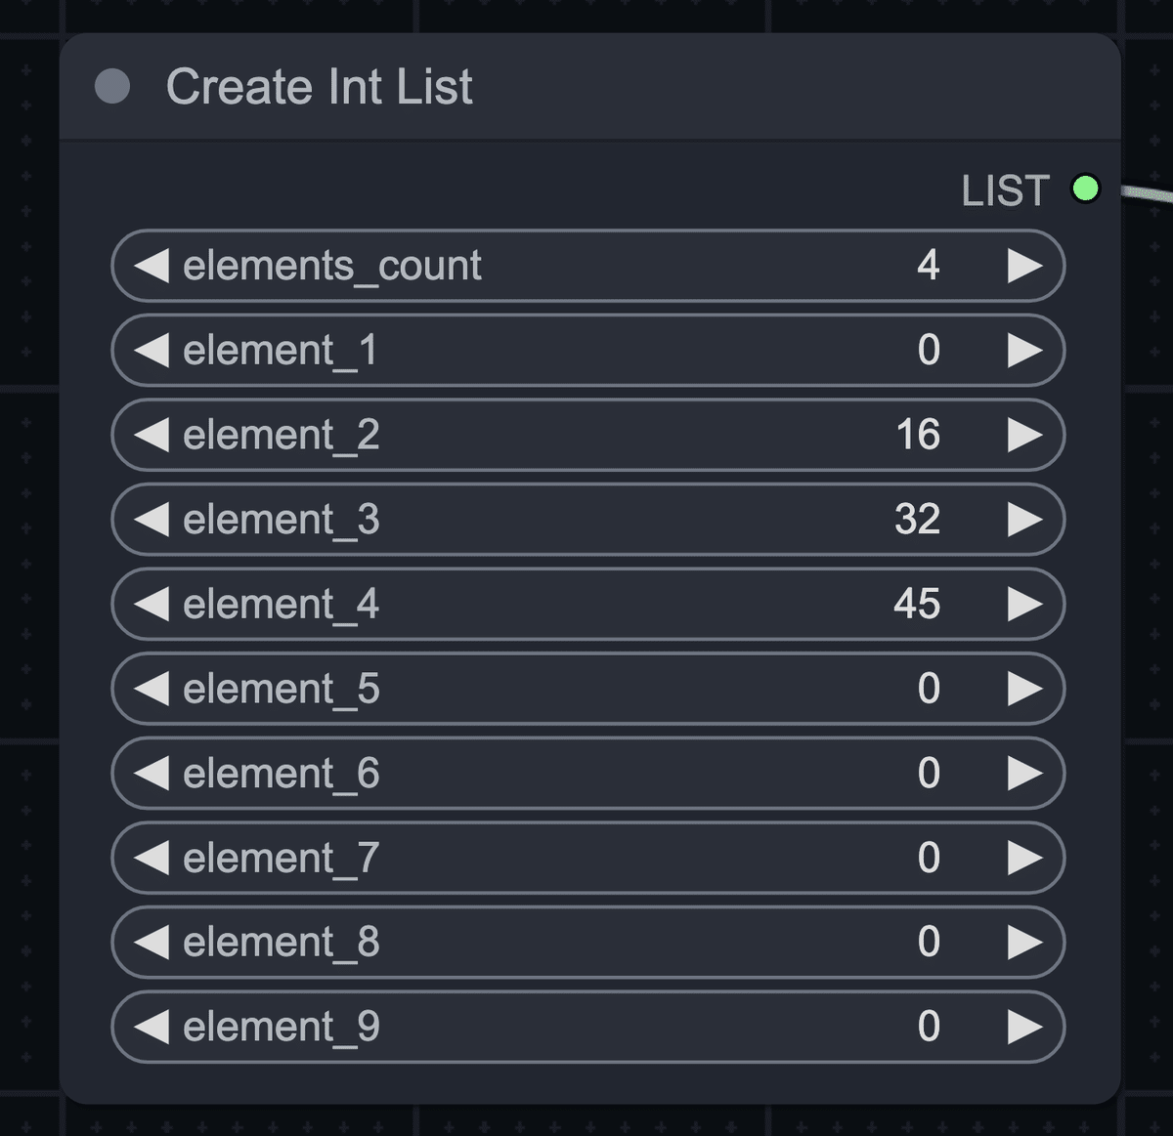
Task: Increment element_4 via right arrow
Action: [1024, 604]
